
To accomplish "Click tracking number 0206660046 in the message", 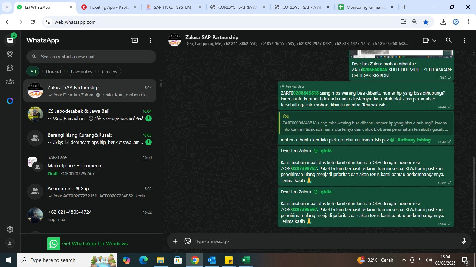I will click(x=374, y=70).
